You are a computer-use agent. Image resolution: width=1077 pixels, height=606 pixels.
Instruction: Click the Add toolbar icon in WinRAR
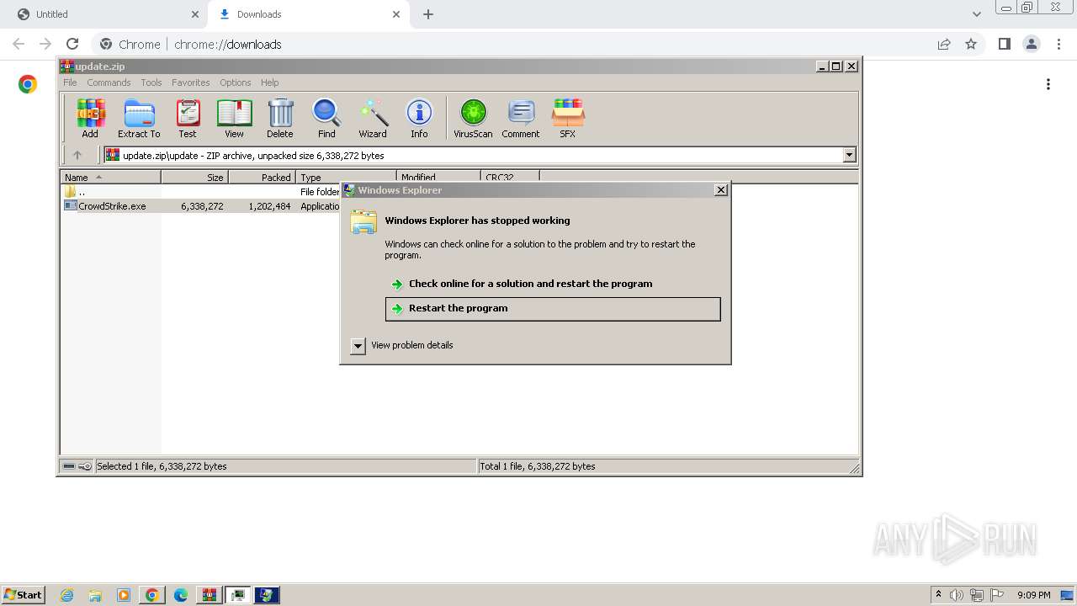pos(90,118)
